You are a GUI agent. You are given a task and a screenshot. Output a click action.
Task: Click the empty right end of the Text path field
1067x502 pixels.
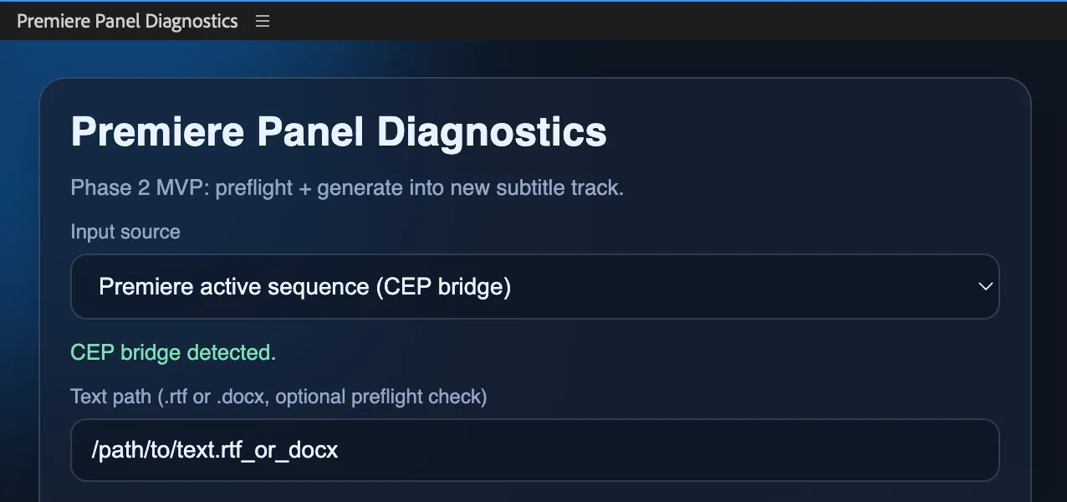920,450
